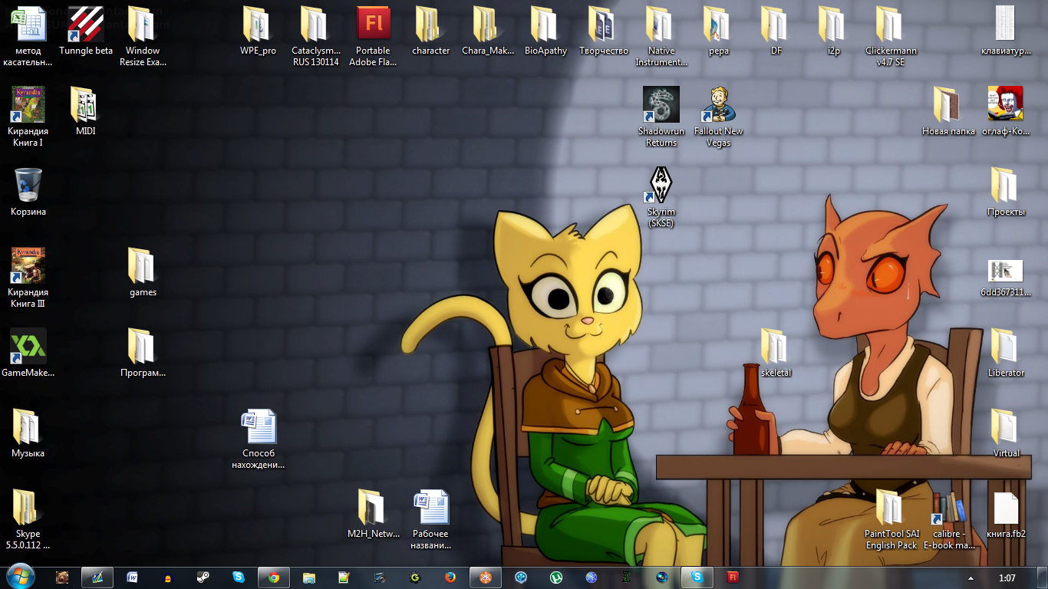Select the Shadowrun Returns desktop shortcut
The image size is (1048, 589).
click(x=661, y=117)
